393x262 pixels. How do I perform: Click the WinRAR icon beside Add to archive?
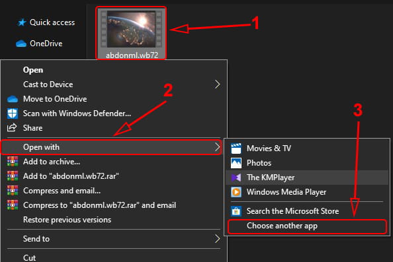tap(13, 162)
